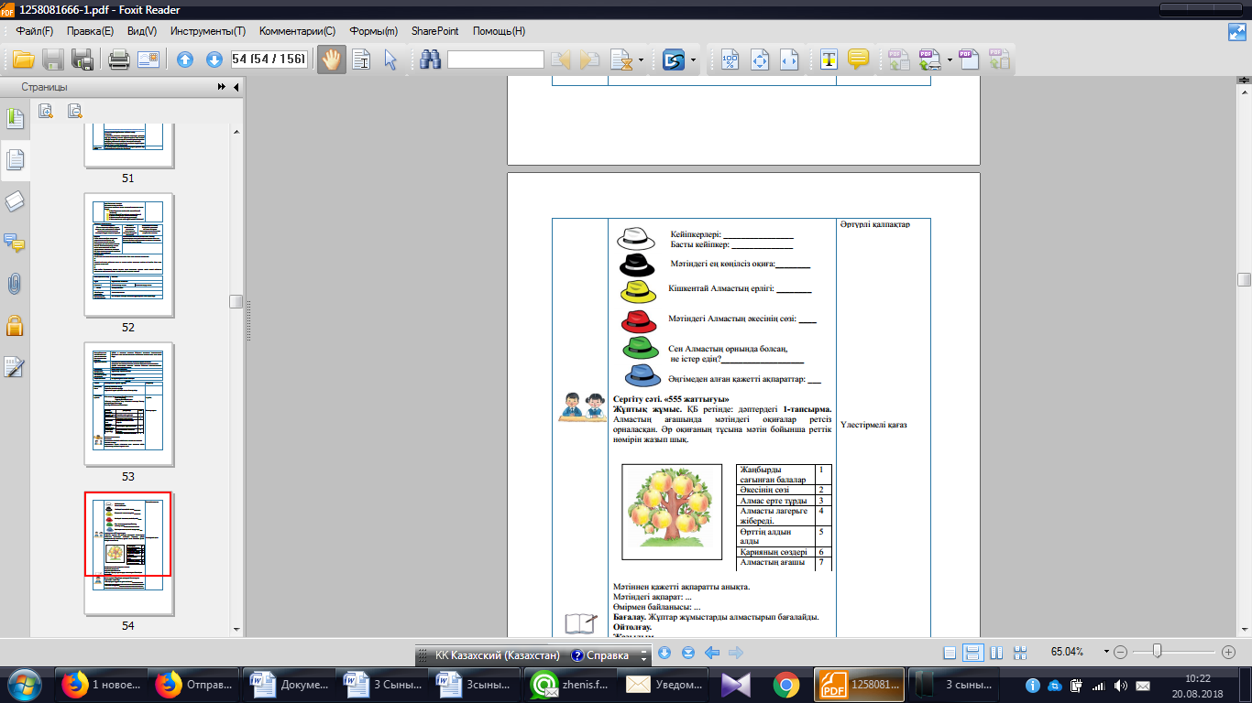This screenshot has height=703, width=1252.
Task: Click the DocuSign toolbar icon
Action: click(674, 60)
